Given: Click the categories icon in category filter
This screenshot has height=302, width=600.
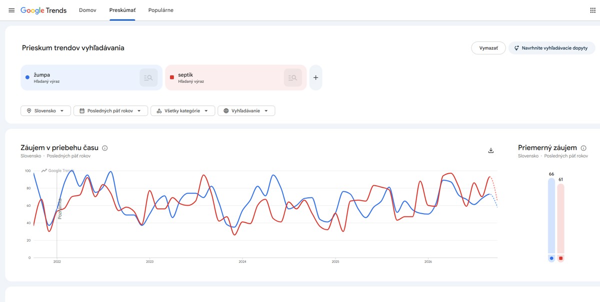Looking at the screenshot, I should pyautogui.click(x=159, y=111).
